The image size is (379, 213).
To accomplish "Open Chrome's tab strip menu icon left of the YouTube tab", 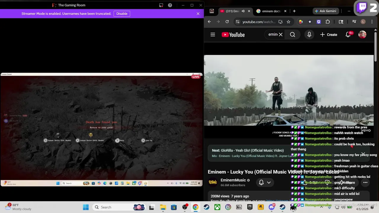I will [212, 11].
